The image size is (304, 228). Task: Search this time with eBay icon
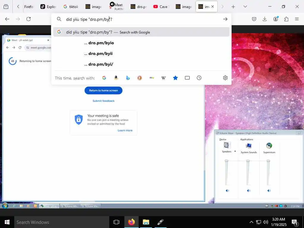pos(152,78)
